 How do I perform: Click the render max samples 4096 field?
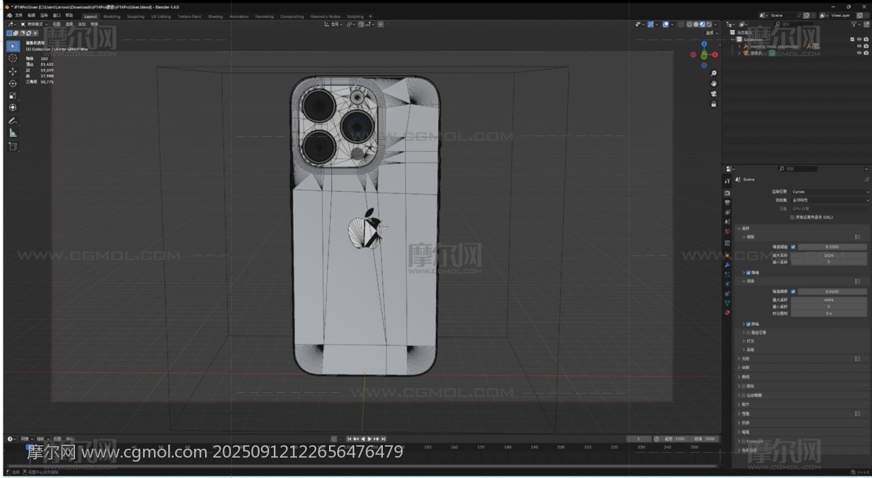point(829,299)
